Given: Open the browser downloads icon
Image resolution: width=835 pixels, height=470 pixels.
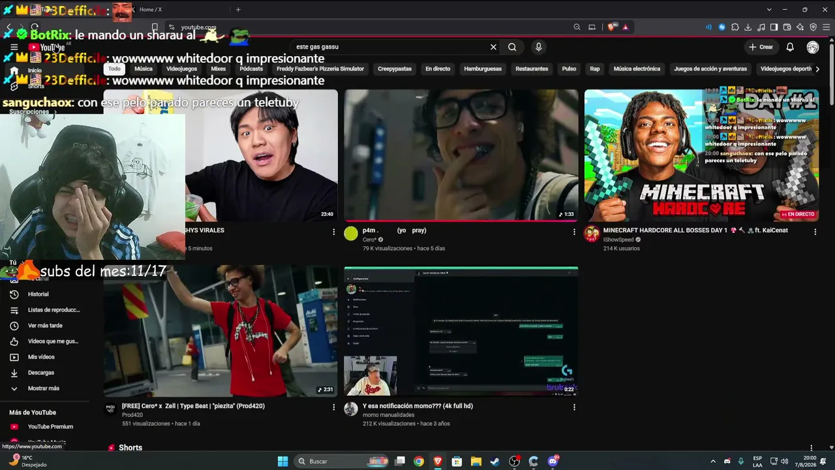Looking at the screenshot, I should click(748, 27).
